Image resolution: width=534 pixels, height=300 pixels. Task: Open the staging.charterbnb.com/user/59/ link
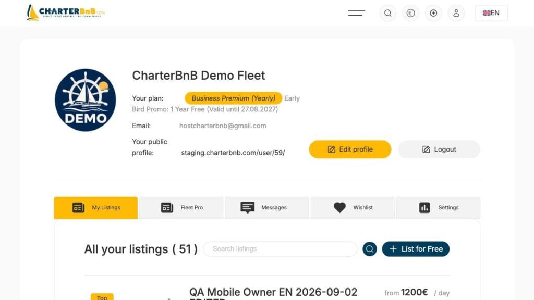tap(233, 153)
